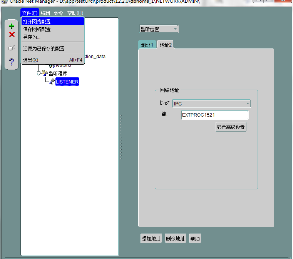Click the dotted pane splitter handle
Viewport: 293px width, 259px height.
click(x=121, y=137)
